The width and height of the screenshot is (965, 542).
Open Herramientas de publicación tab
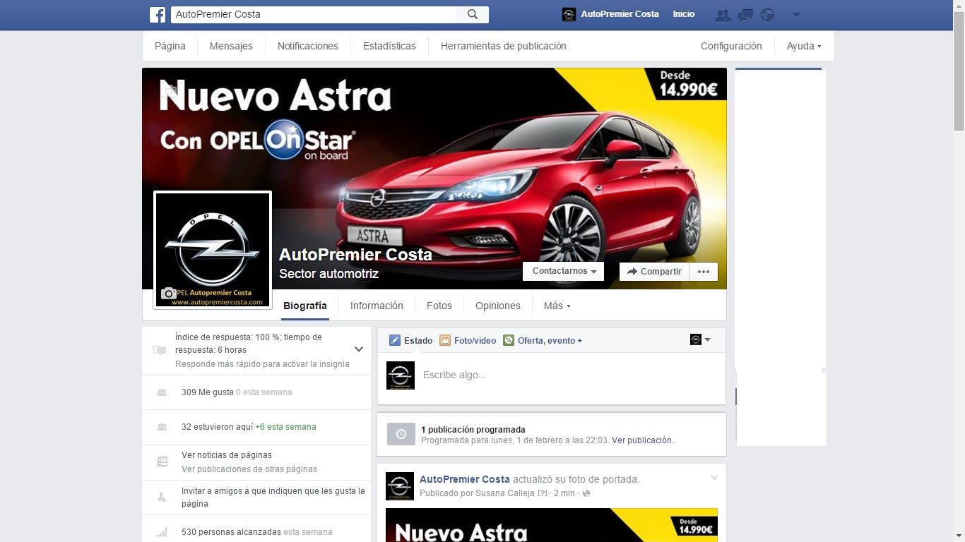pos(504,46)
